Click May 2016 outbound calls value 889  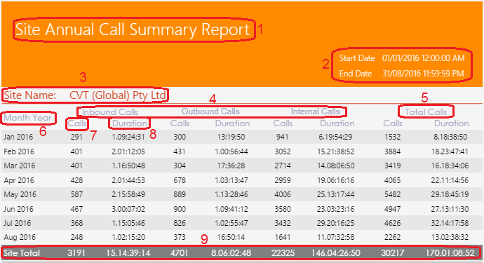[x=180, y=194]
